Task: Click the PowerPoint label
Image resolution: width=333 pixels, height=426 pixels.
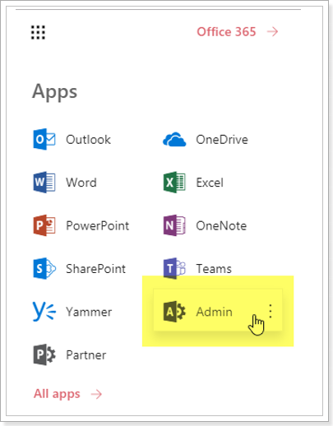Action: tap(97, 226)
